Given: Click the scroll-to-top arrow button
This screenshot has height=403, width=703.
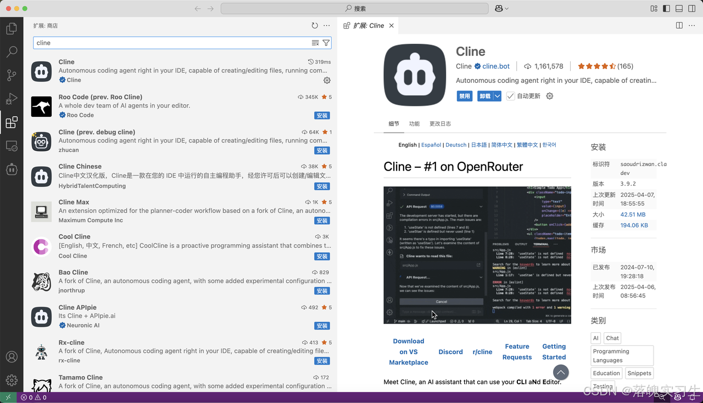Looking at the screenshot, I should (561, 372).
